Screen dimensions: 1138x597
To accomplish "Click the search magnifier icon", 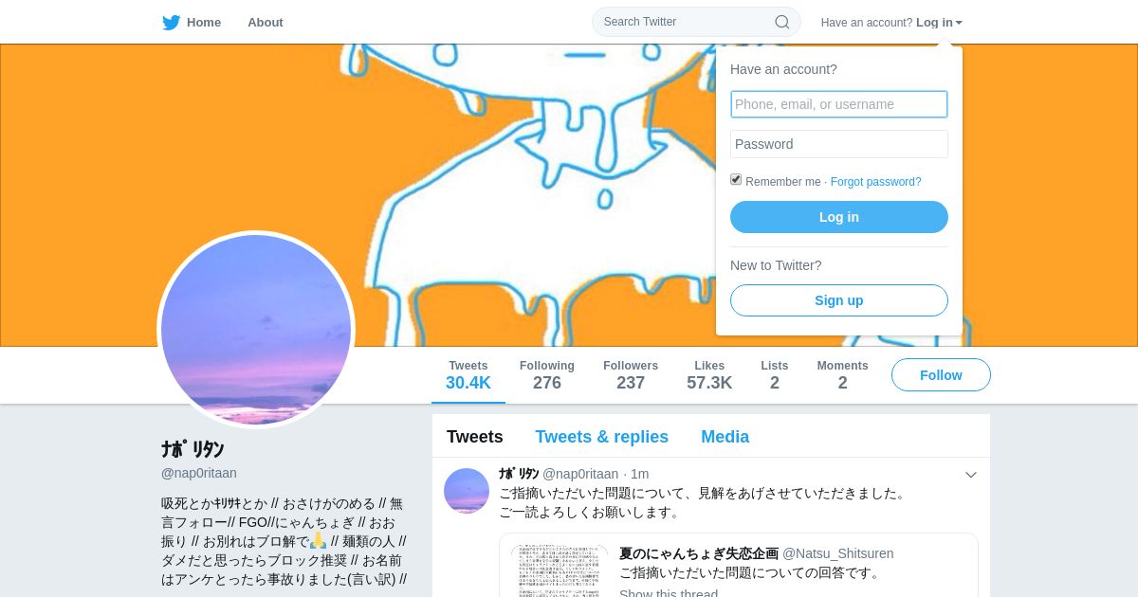I will pyautogui.click(x=782, y=22).
